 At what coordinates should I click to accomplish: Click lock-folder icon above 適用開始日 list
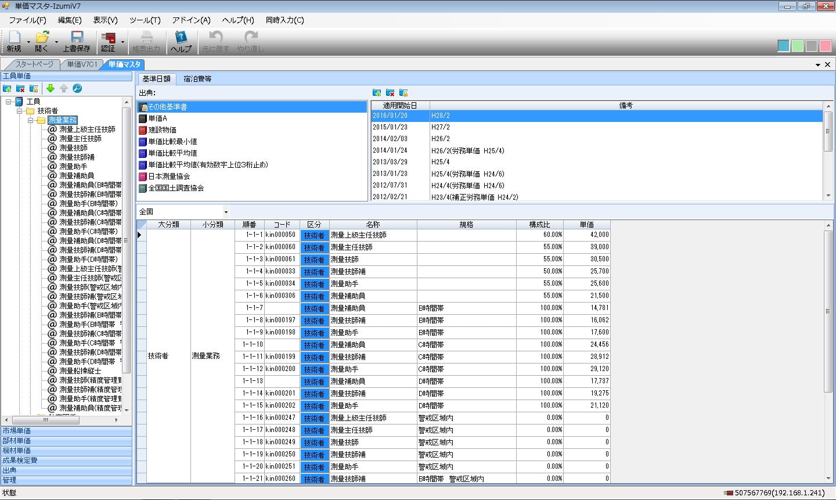point(403,93)
